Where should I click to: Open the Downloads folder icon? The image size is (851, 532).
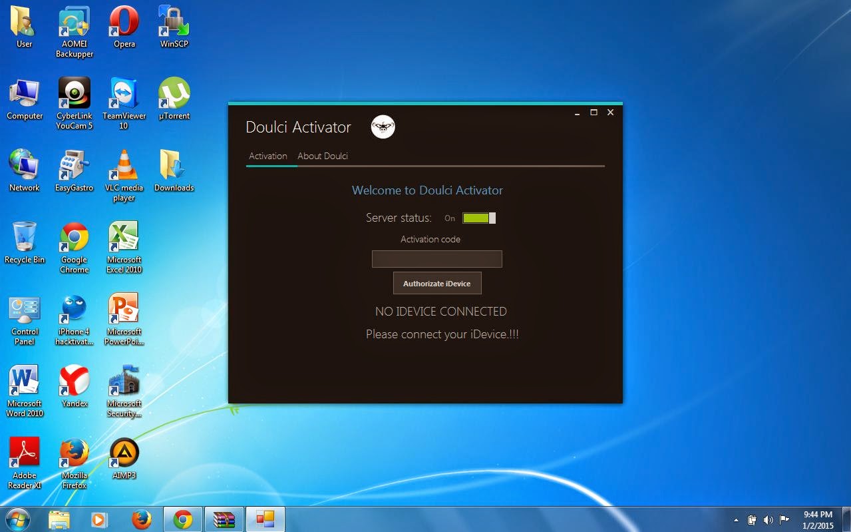174,170
